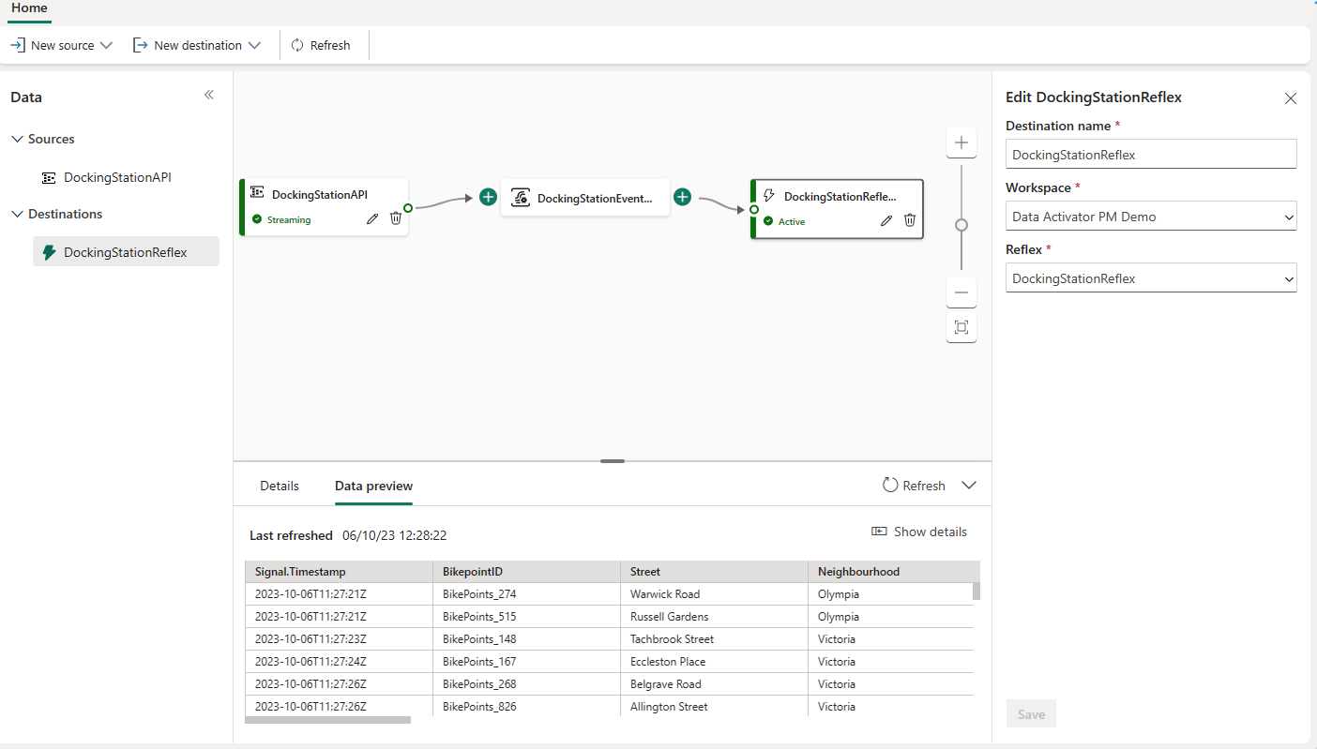Screen dimensions: 1317x749
Task: Delete the DockingStationReflex destination node
Action: (x=910, y=220)
